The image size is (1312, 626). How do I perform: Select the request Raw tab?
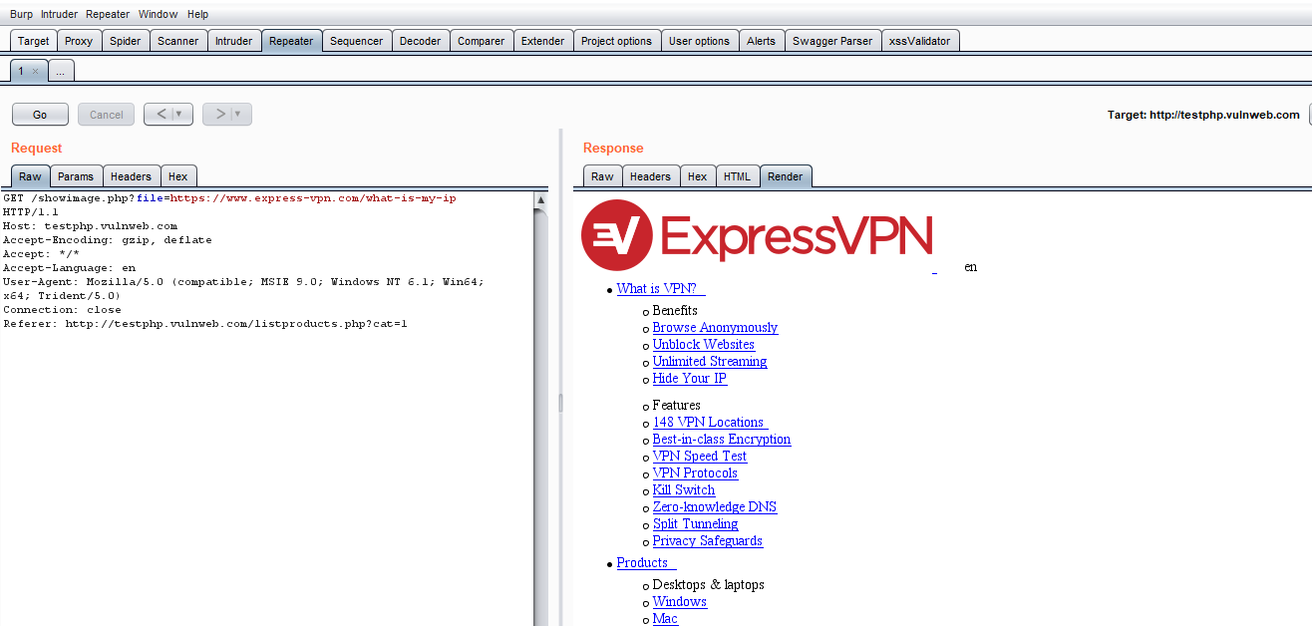[x=30, y=176]
